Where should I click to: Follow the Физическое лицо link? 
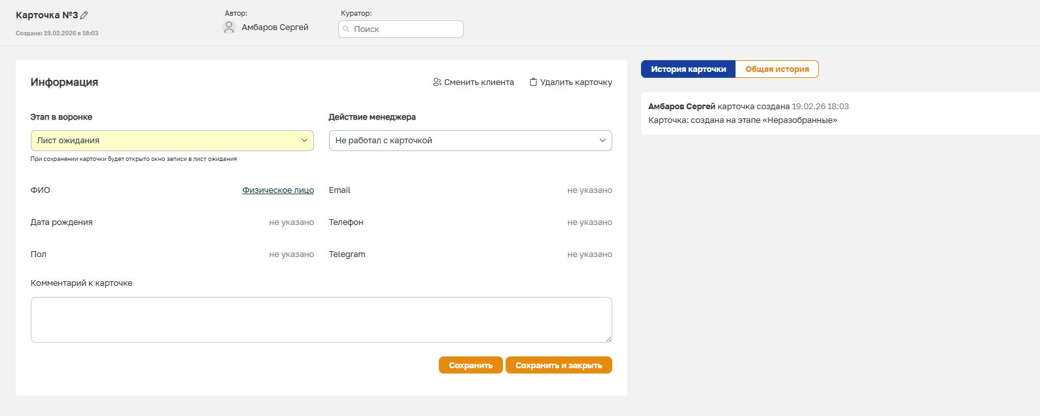tap(278, 190)
